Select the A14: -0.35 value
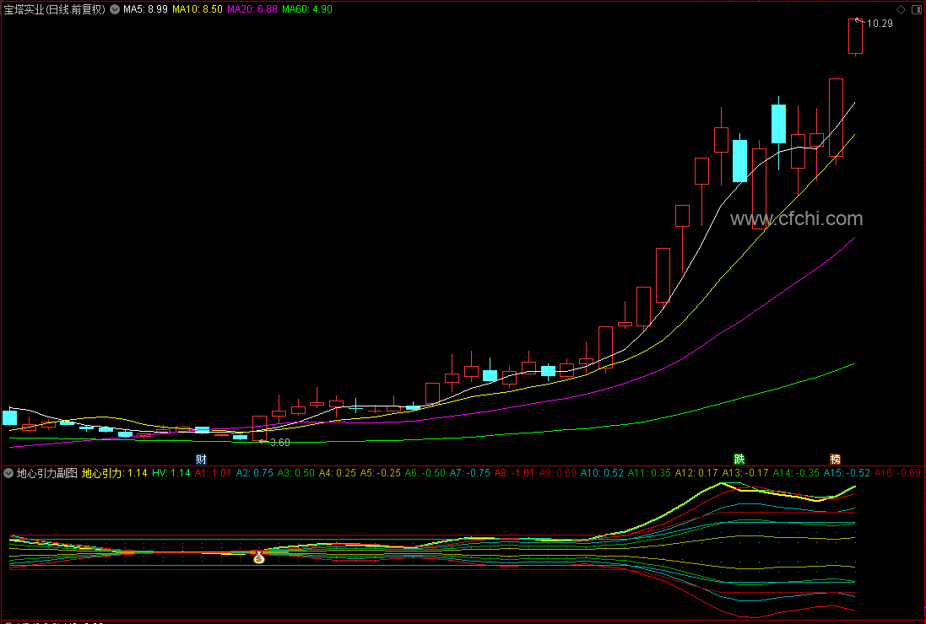Screen dimensions: 926x624 796,473
